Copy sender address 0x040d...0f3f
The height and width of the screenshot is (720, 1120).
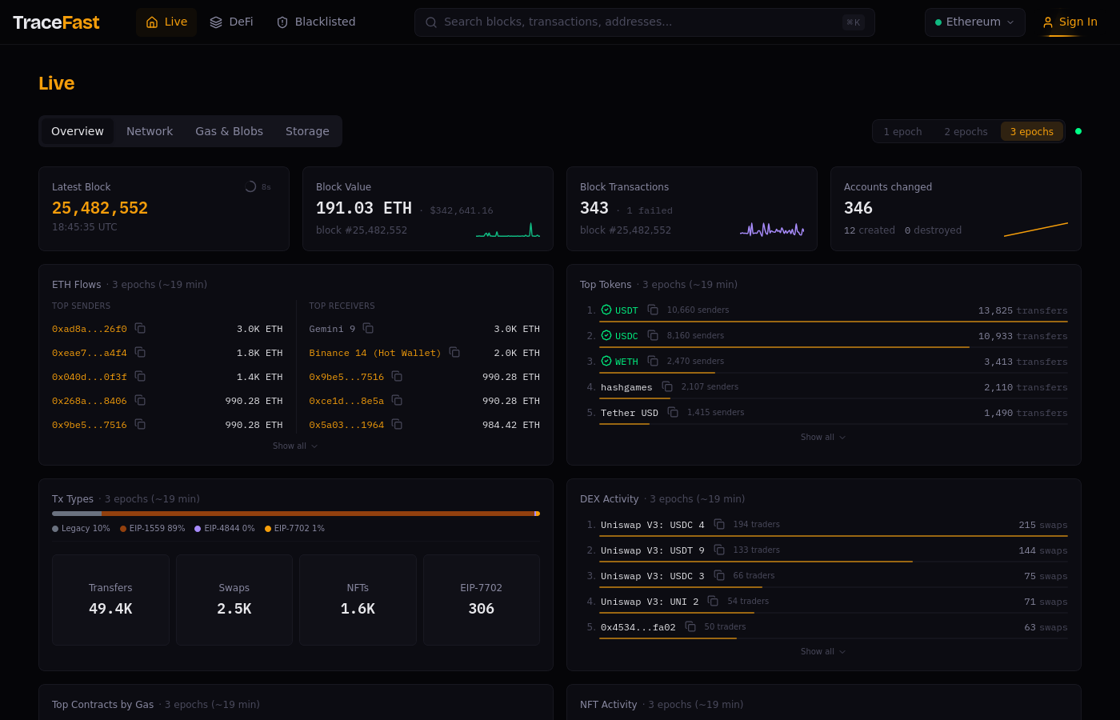(x=140, y=377)
